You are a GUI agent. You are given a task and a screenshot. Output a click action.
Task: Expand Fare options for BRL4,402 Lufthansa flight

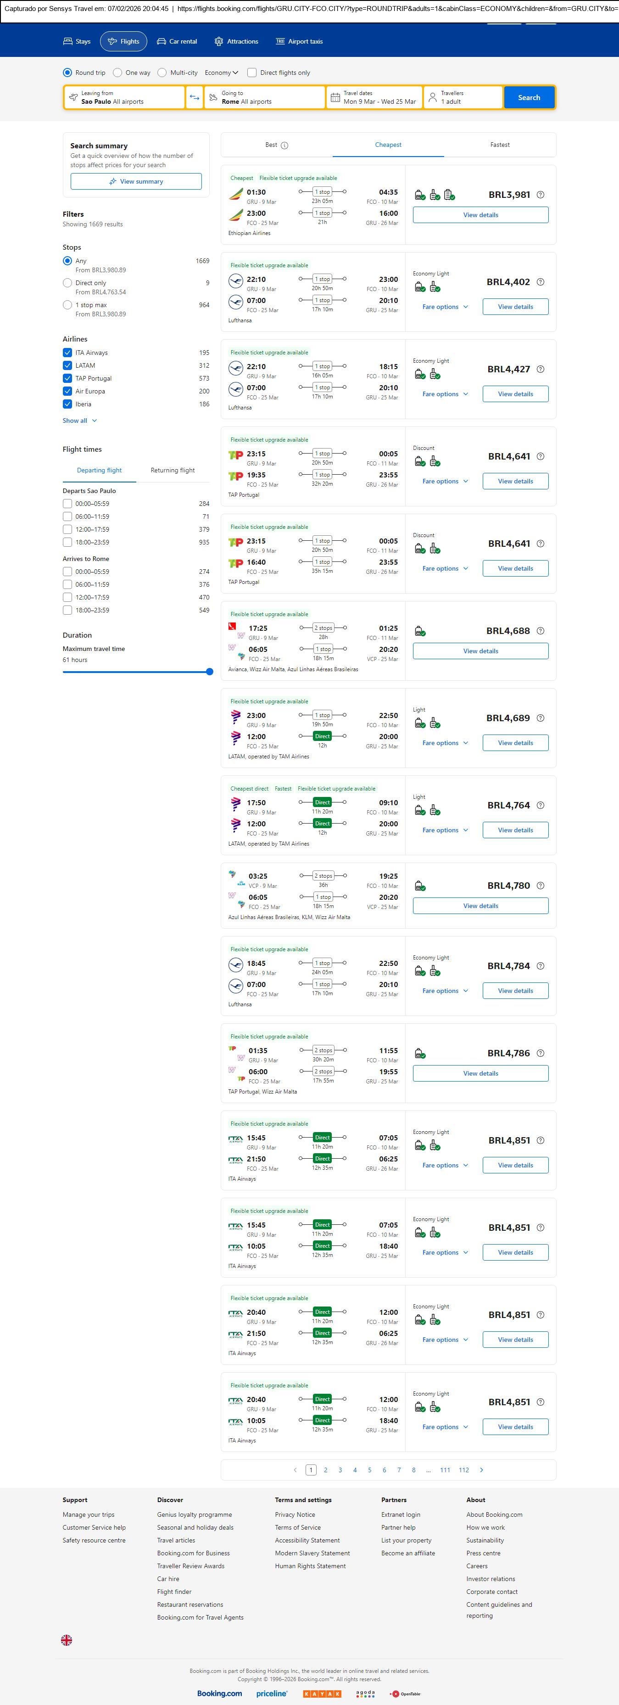(x=445, y=307)
